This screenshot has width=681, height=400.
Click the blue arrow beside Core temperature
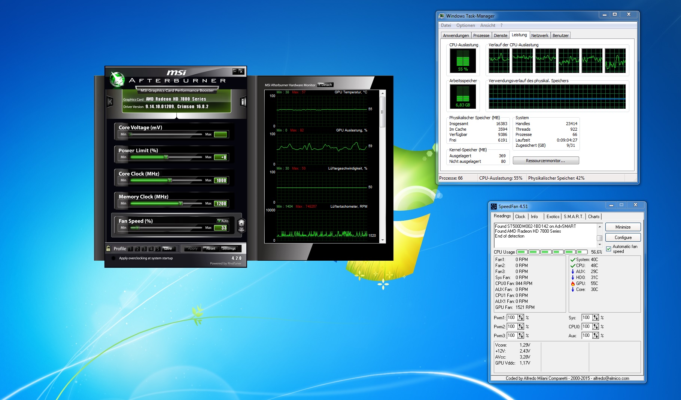(x=573, y=289)
